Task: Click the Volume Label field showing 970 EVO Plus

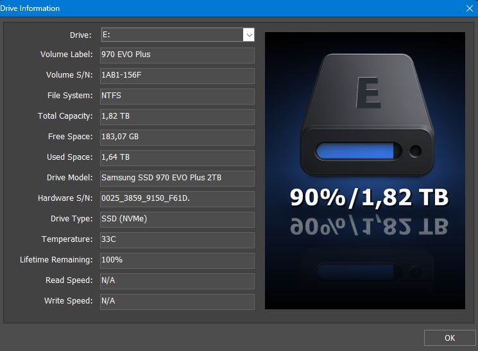Action: (177, 55)
